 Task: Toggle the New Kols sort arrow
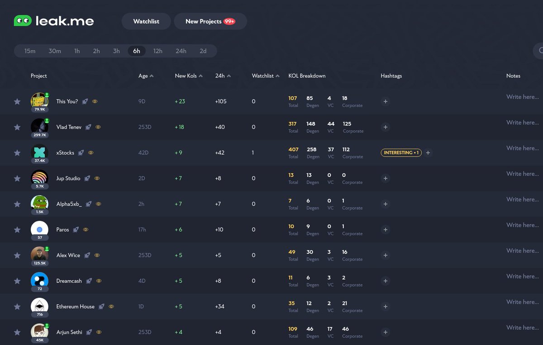pos(201,76)
